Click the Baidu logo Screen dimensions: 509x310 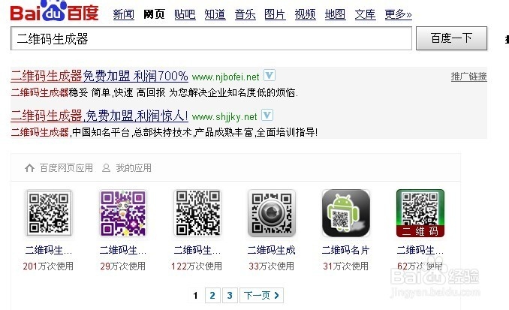click(x=54, y=11)
